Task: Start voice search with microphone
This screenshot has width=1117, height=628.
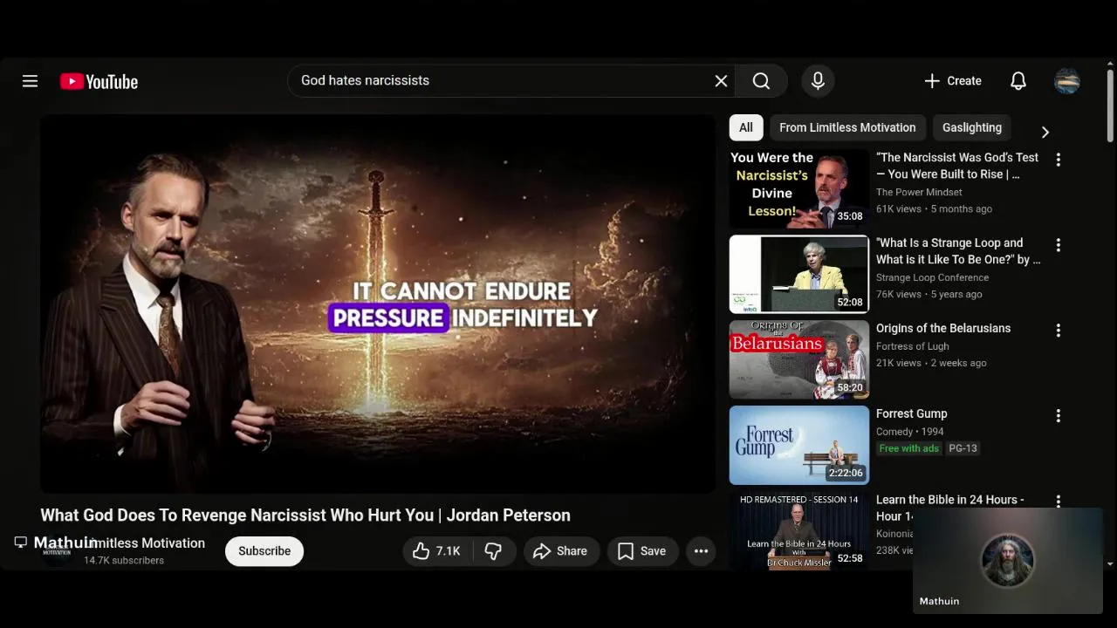Action: pos(818,81)
